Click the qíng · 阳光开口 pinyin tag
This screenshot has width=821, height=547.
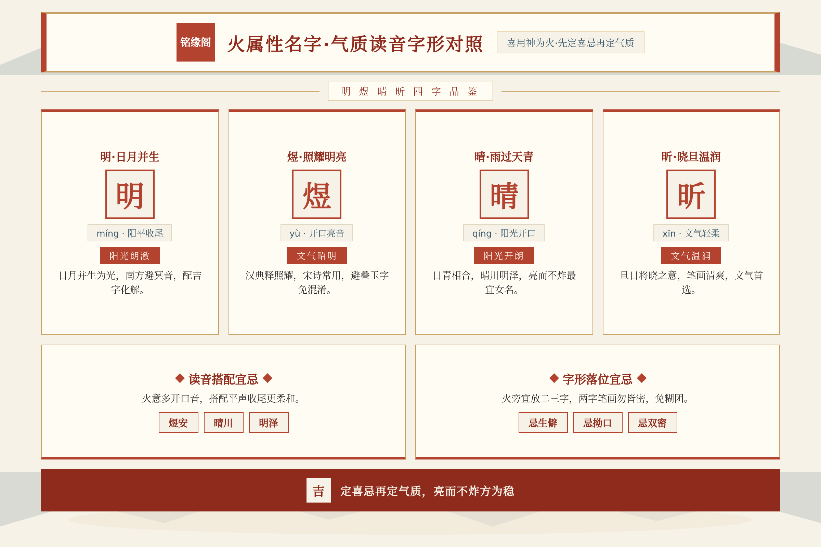[504, 233]
